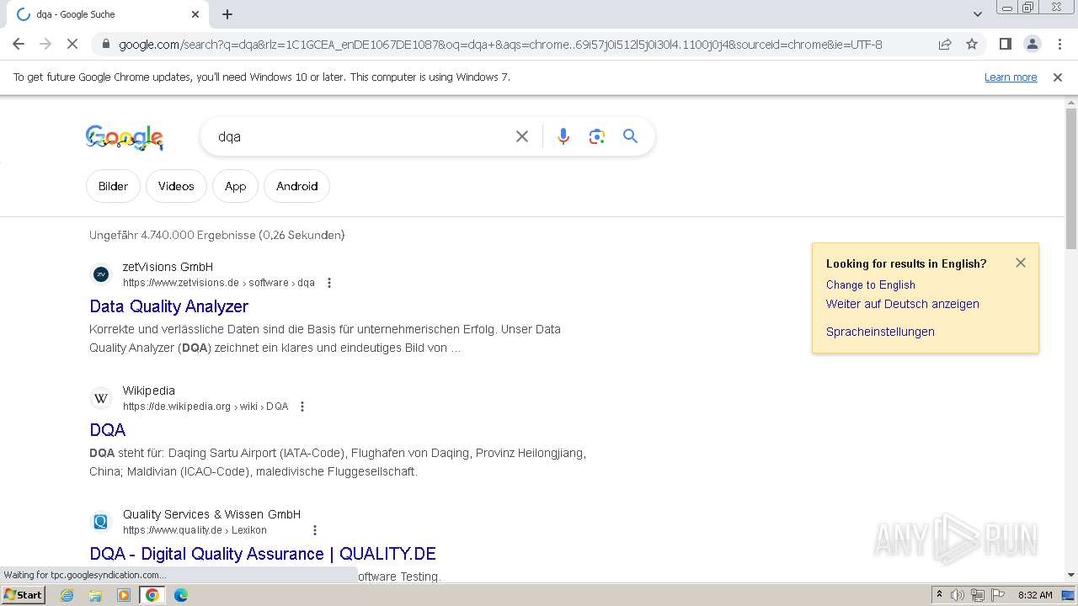The height and width of the screenshot is (606, 1078).
Task: Select the Android filter chip
Action: (x=296, y=186)
